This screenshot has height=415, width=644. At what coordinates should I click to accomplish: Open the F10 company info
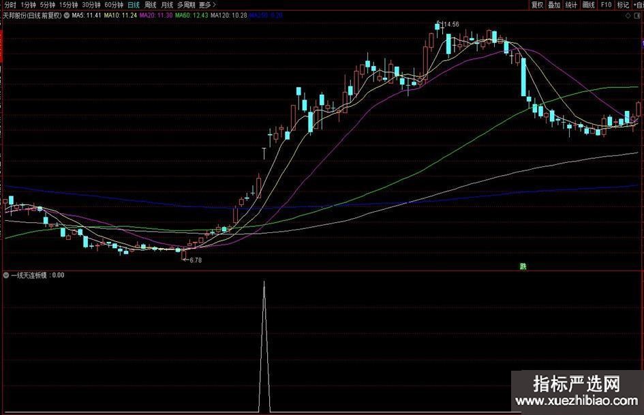[x=607, y=5]
